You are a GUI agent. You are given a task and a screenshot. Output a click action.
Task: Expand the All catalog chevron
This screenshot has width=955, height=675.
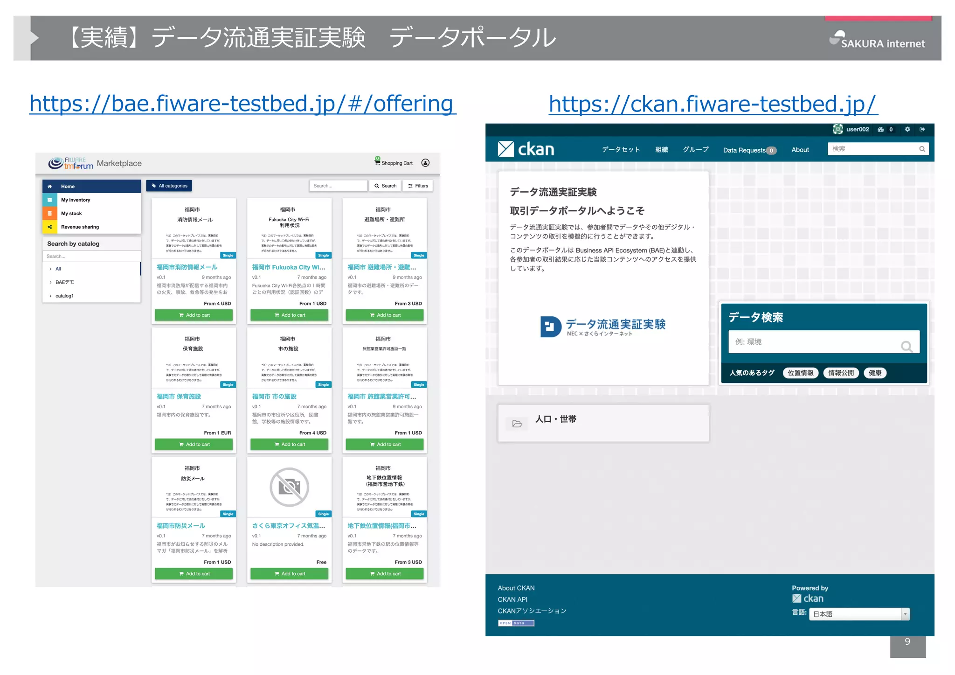[x=50, y=269]
